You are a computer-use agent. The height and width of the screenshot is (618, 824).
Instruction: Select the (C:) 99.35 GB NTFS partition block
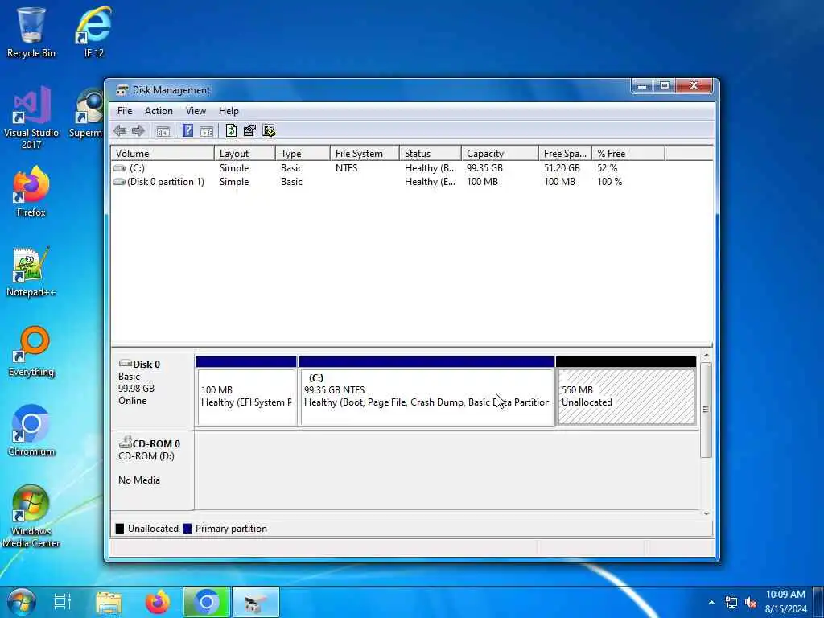coord(426,392)
